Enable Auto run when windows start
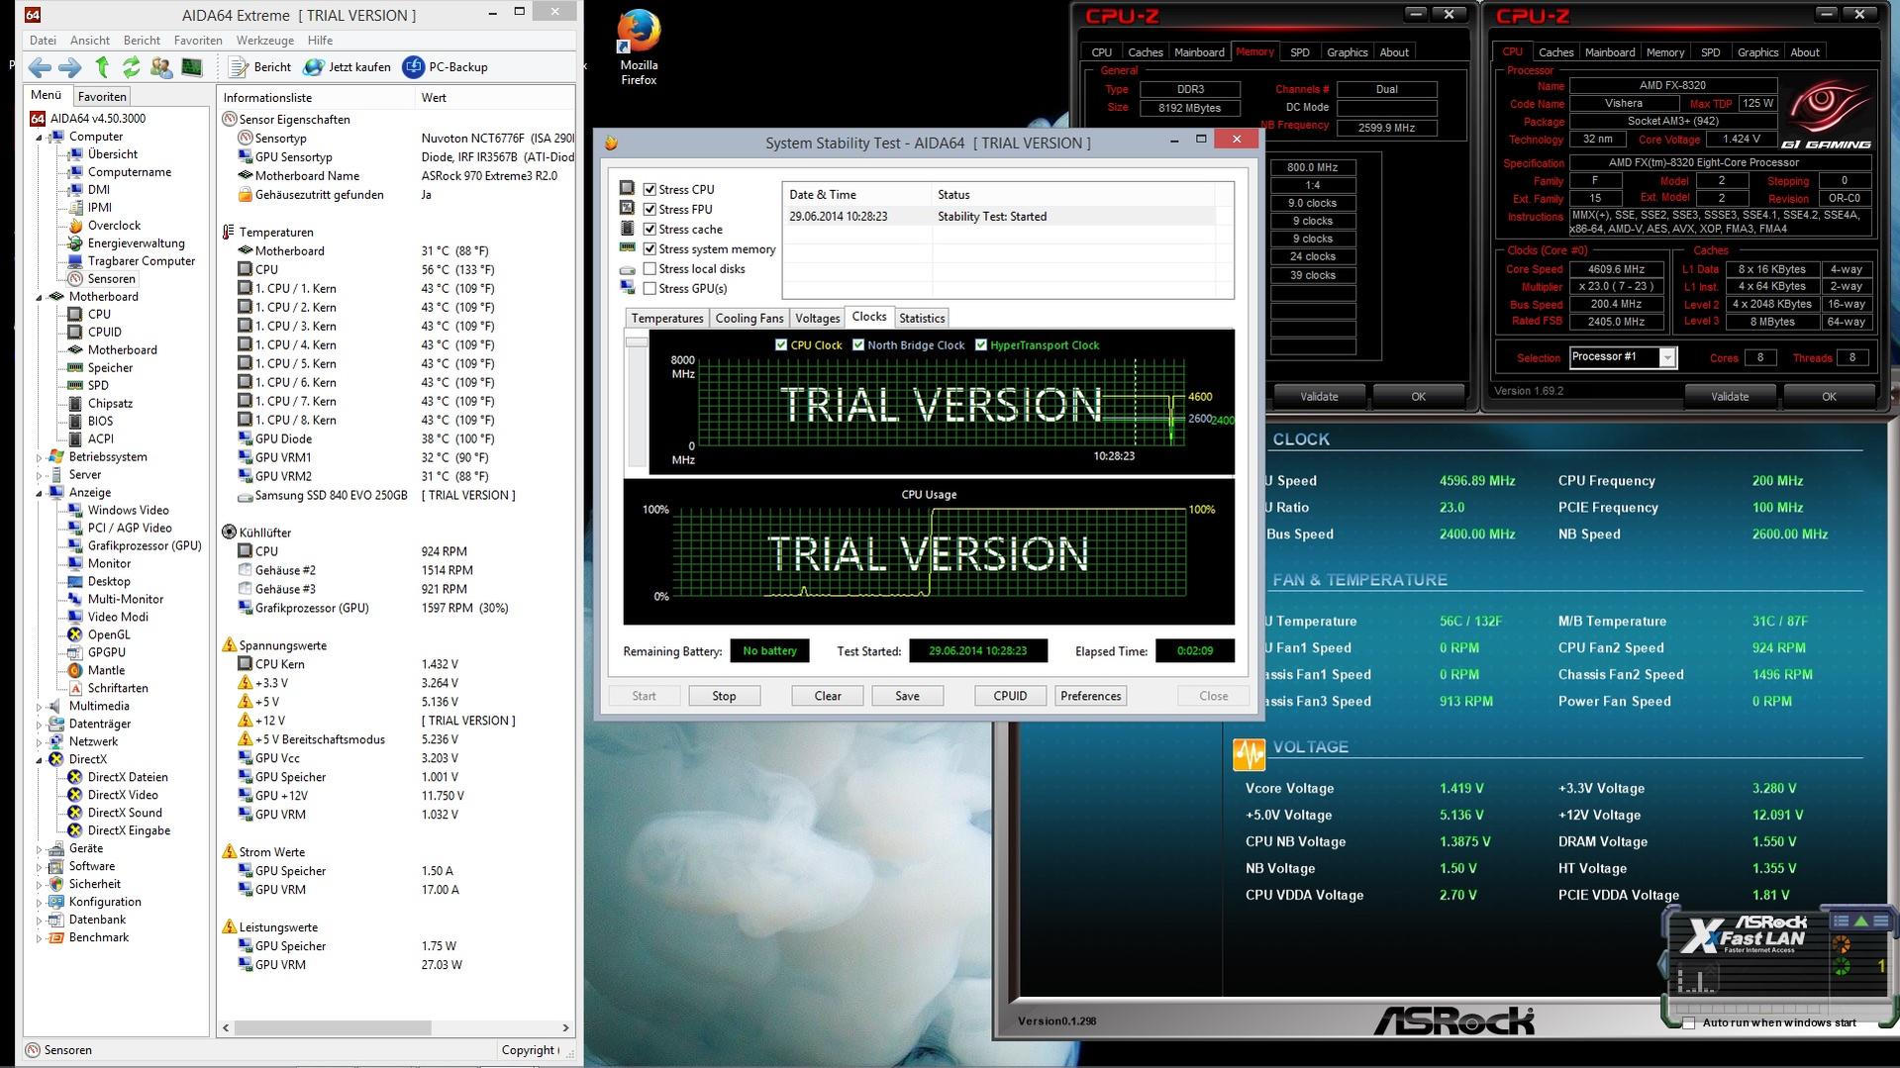 pyautogui.click(x=1689, y=1022)
